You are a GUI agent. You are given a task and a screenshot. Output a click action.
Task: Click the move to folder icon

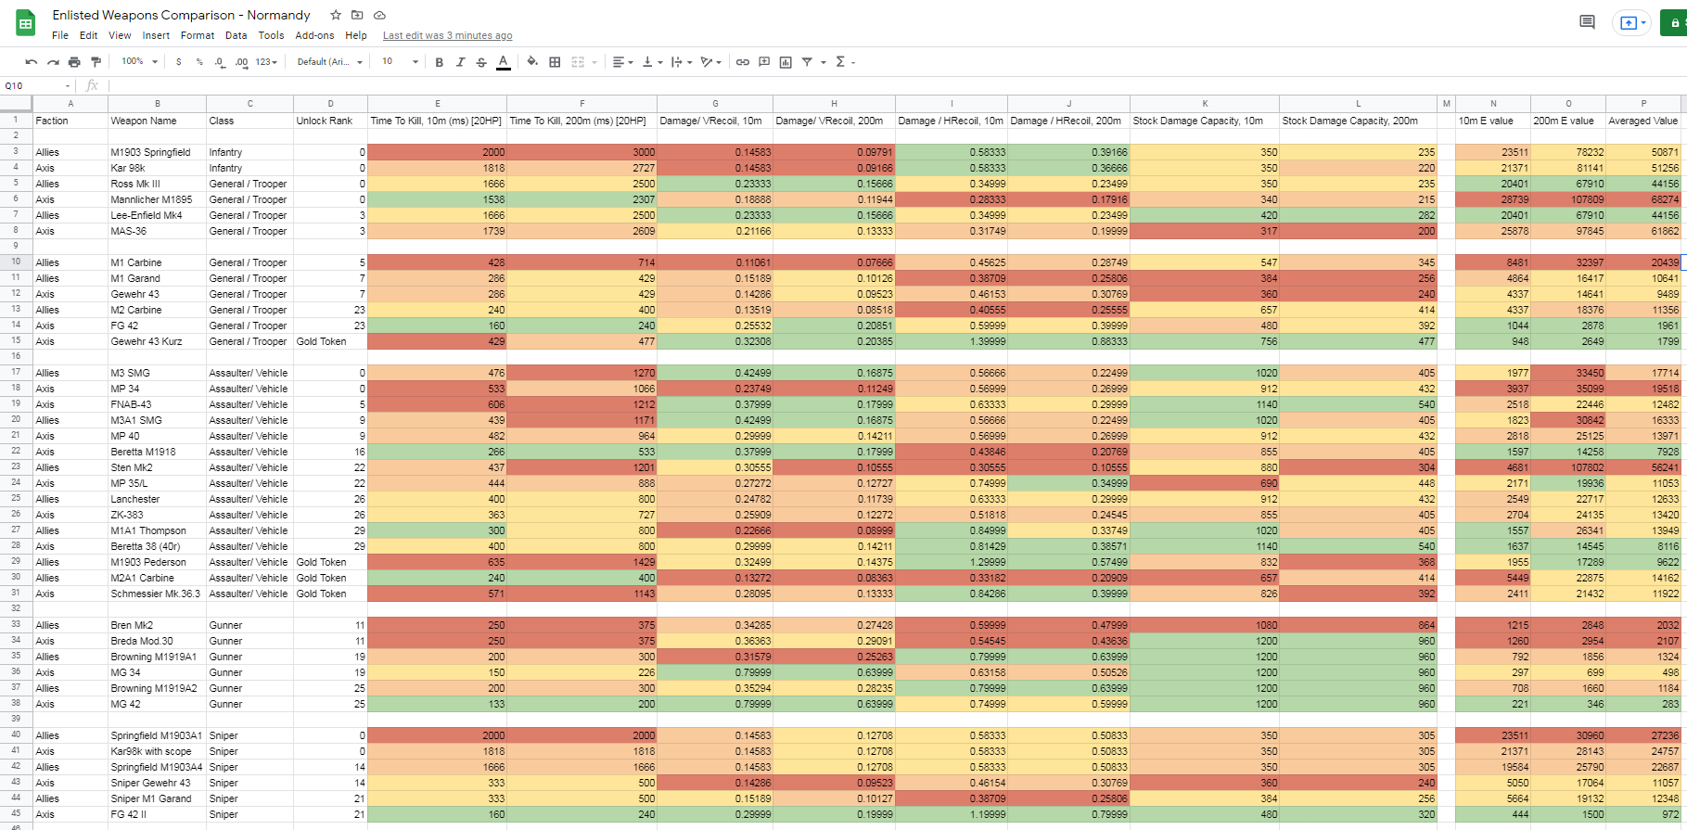coord(357,15)
